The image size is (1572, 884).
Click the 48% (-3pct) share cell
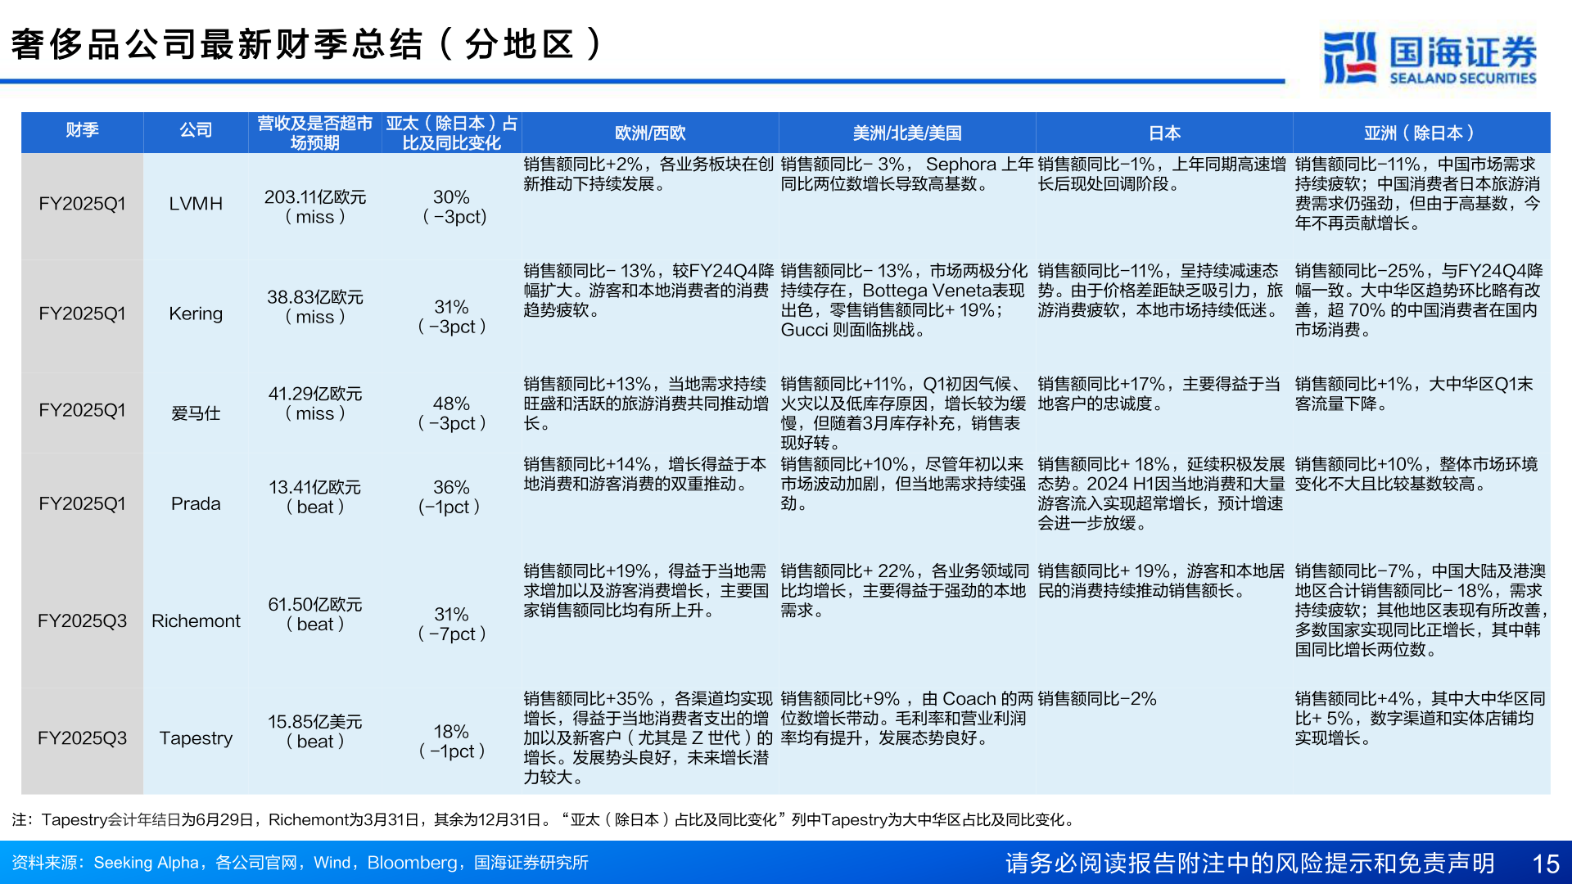pyautogui.click(x=451, y=413)
